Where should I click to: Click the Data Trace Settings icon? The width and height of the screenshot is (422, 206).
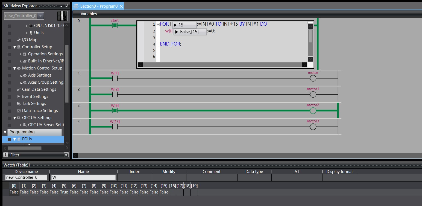pyautogui.click(x=19, y=111)
